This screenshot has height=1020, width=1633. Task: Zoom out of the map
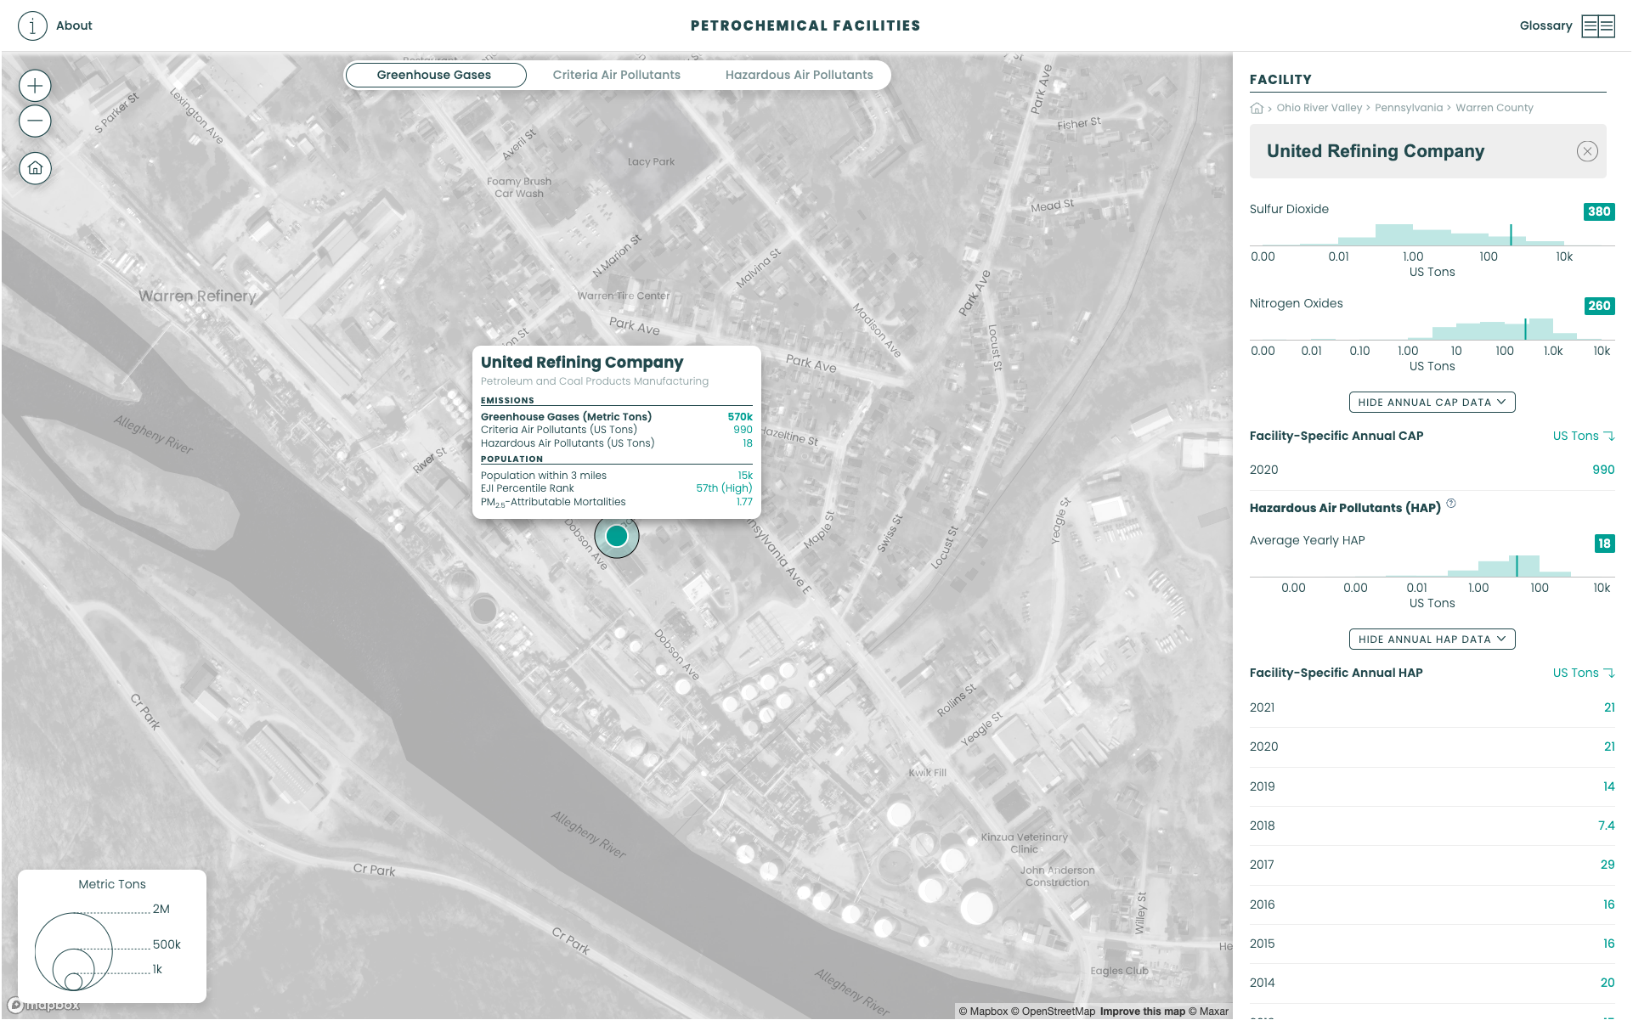(35, 121)
